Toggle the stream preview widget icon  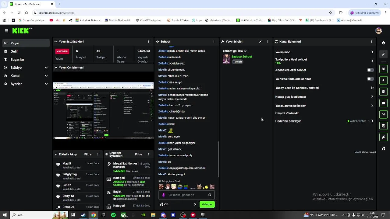point(384,69)
